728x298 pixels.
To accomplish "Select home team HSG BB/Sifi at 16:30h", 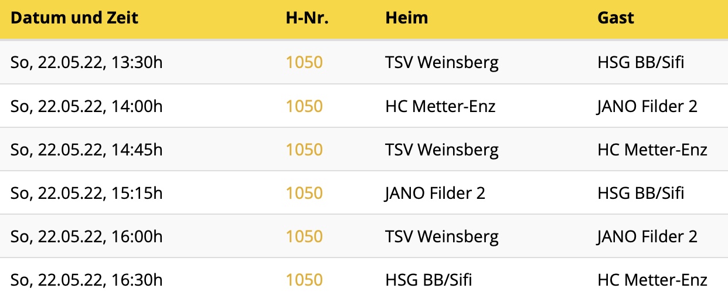I will click(428, 280).
